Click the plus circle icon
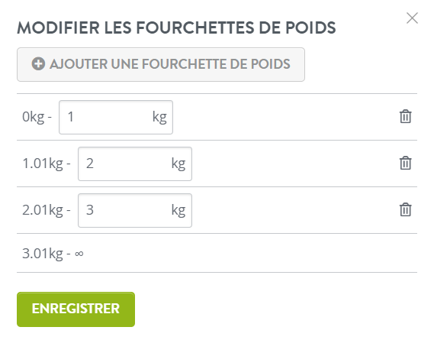 tap(38, 63)
